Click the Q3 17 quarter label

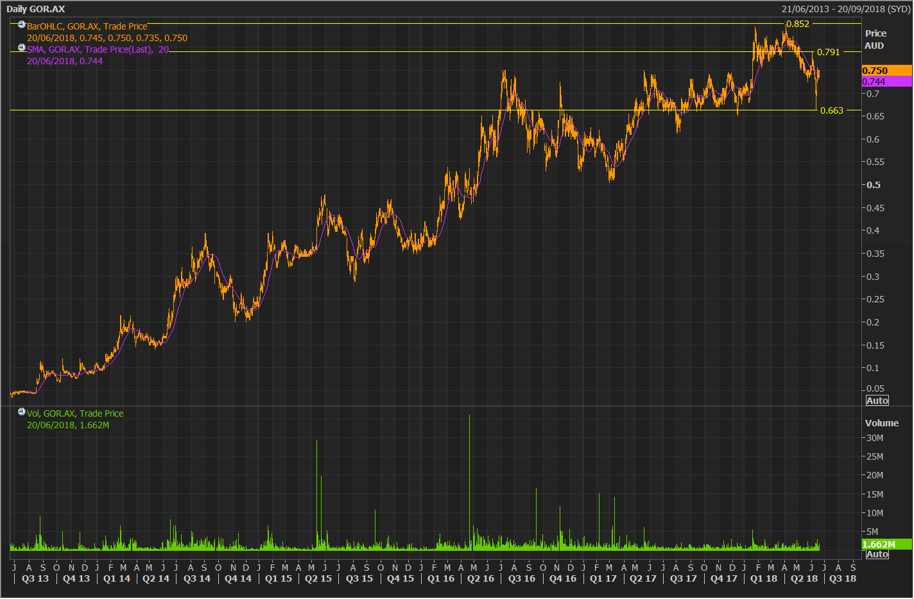684,578
